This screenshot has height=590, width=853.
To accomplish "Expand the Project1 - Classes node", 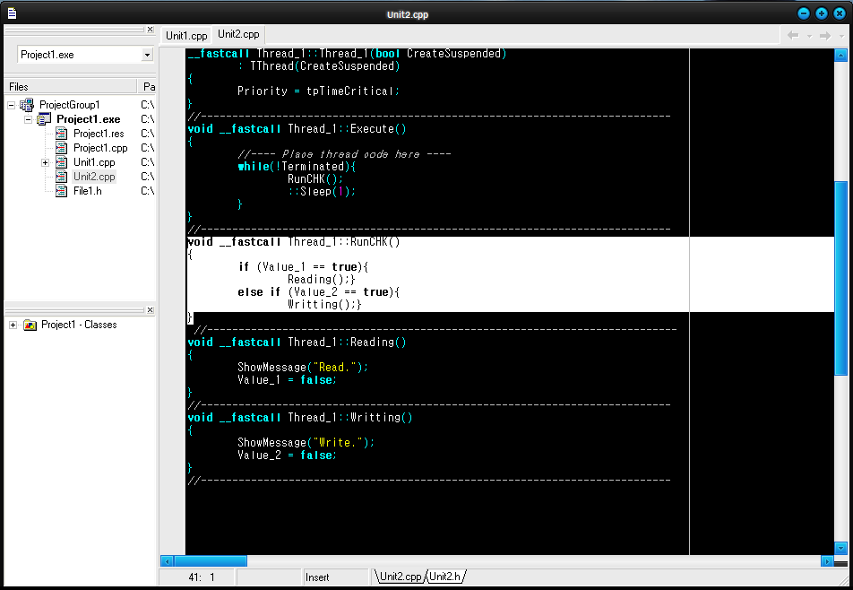I will click(13, 325).
